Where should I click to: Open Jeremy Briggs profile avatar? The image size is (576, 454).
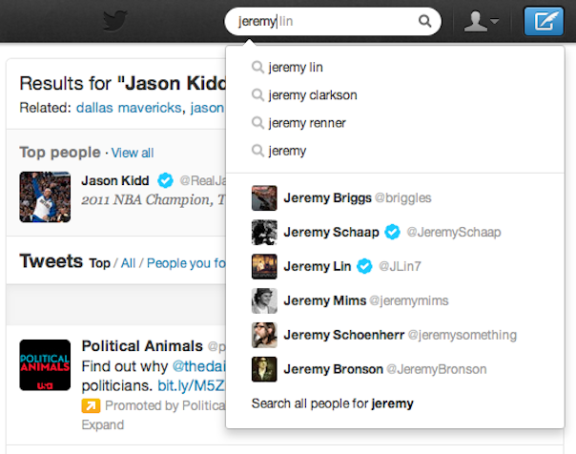pyautogui.click(x=264, y=197)
